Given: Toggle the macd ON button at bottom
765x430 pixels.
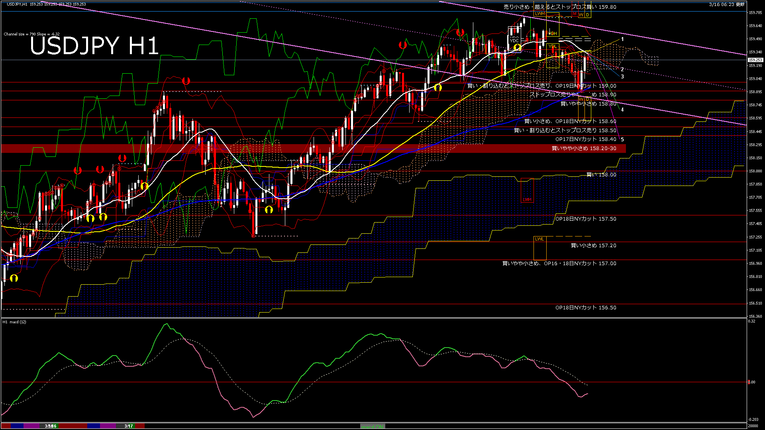Looking at the screenshot, I should point(373,426).
